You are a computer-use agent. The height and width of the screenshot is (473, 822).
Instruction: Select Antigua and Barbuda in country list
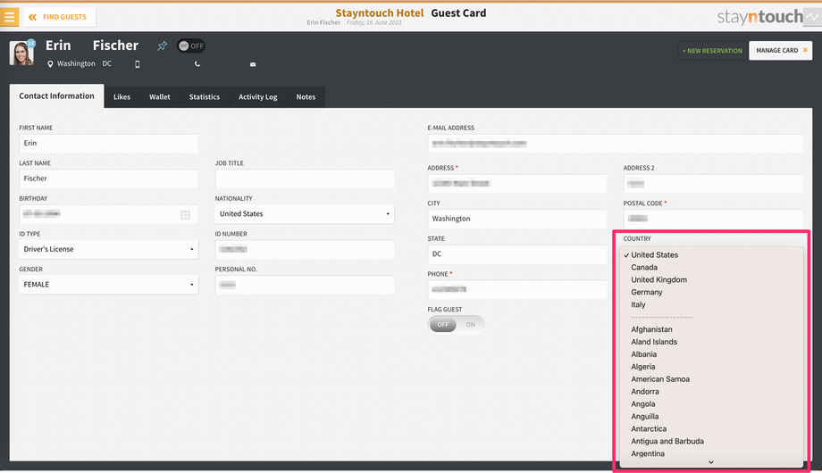pos(711,441)
